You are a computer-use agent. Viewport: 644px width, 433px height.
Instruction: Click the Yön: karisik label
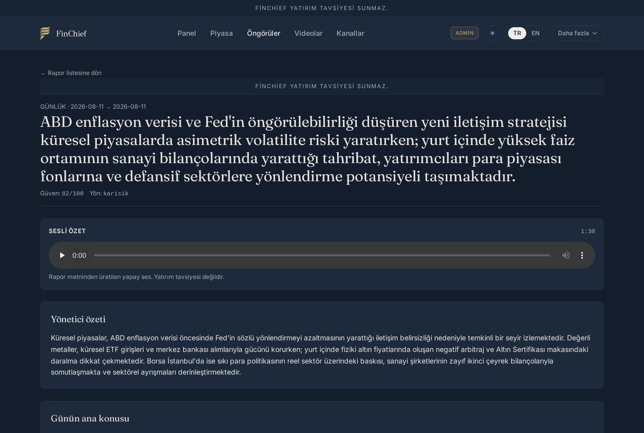click(109, 193)
